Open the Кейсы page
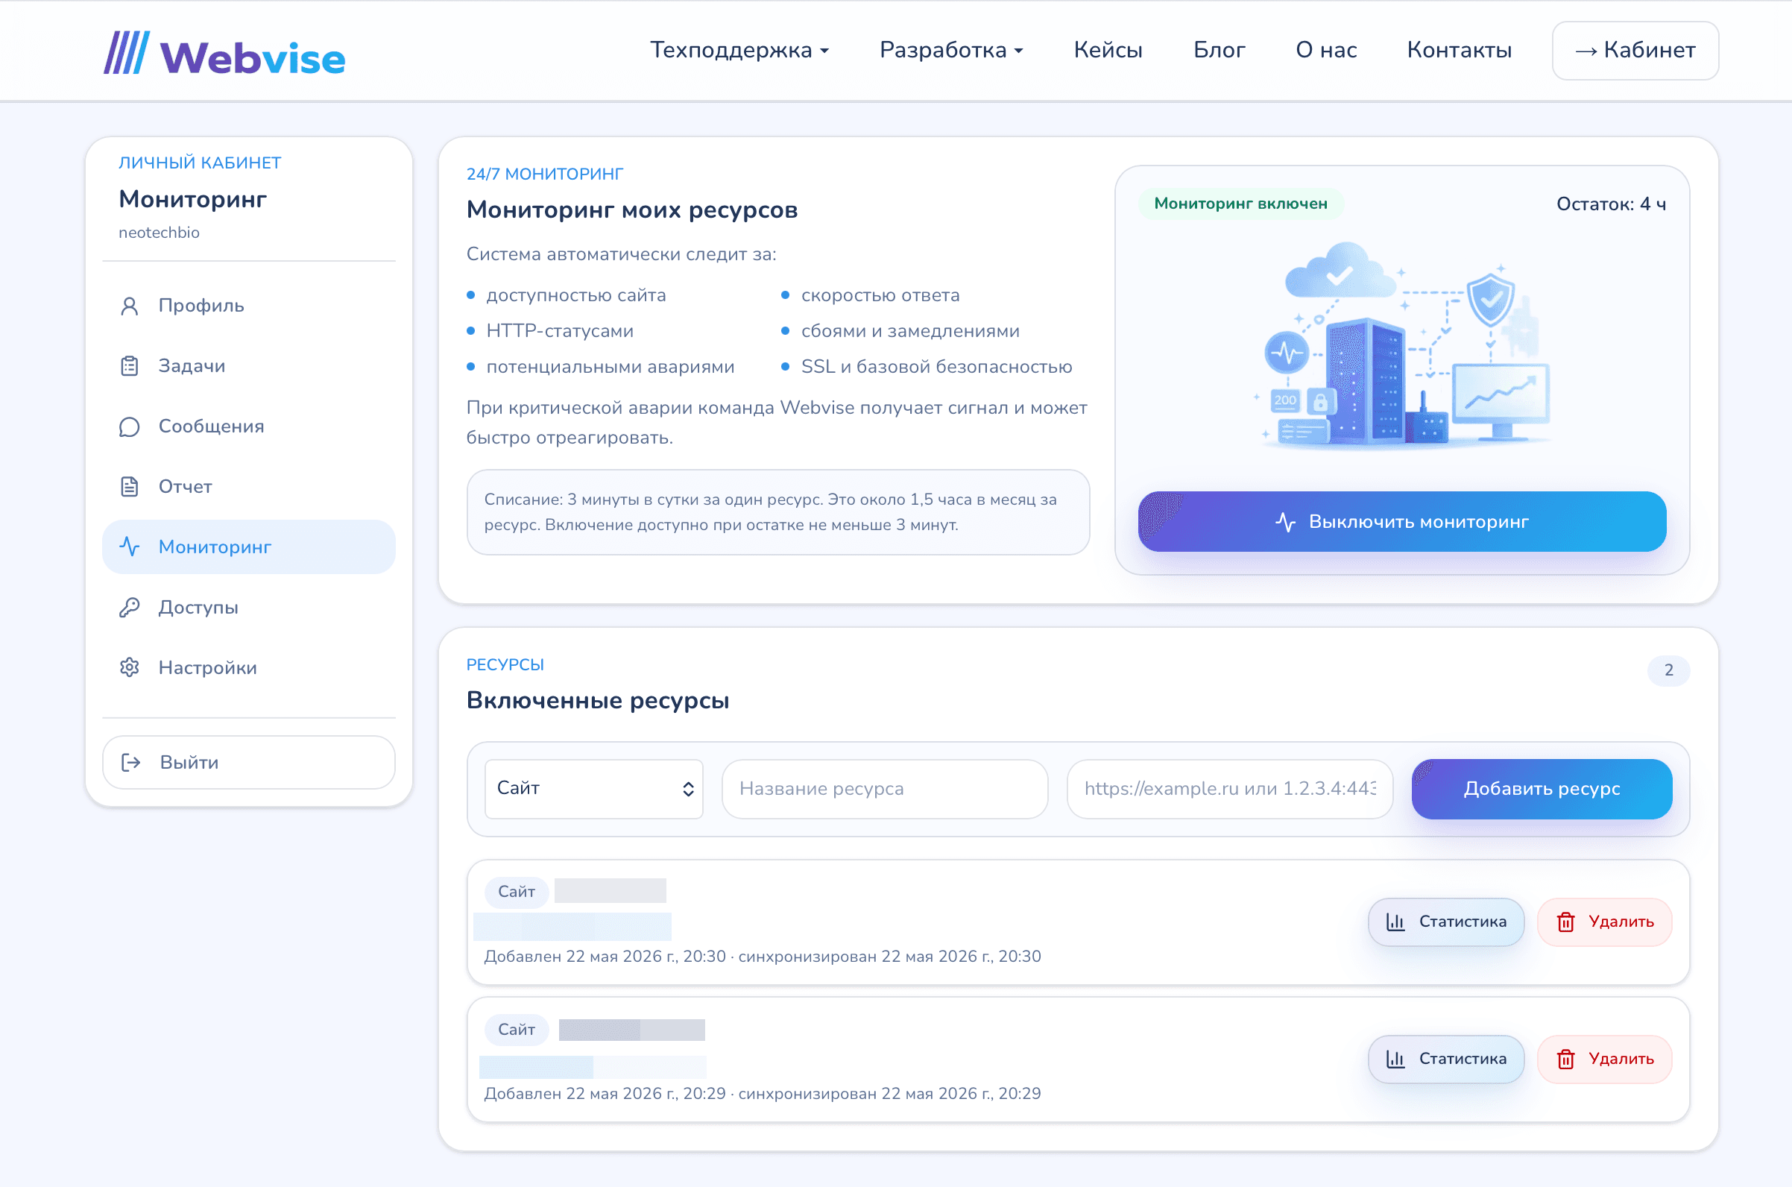This screenshot has width=1792, height=1187. tap(1108, 50)
